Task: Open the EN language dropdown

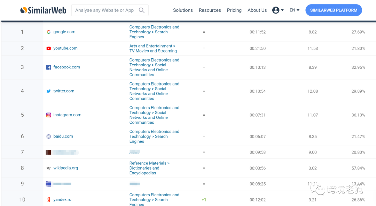Action: point(295,10)
